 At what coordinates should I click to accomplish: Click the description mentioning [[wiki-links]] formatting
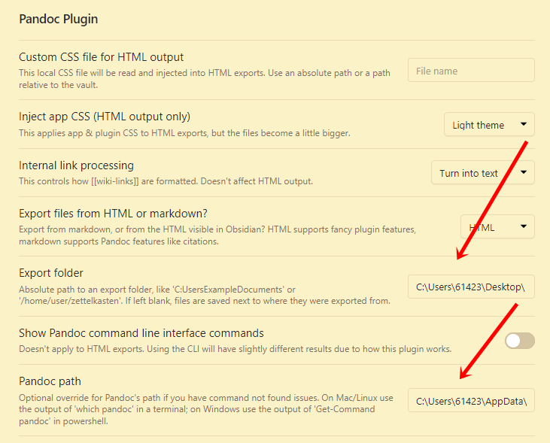[x=165, y=181]
